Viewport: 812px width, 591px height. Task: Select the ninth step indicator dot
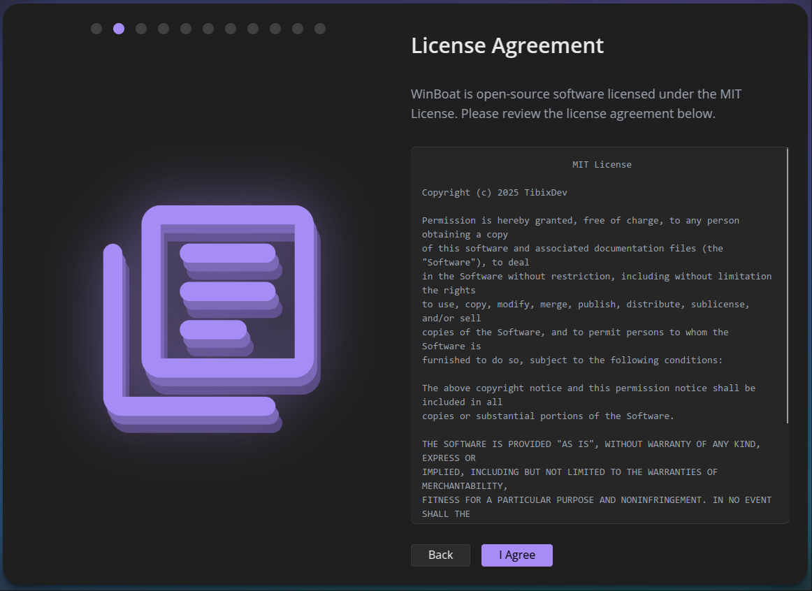click(x=275, y=29)
